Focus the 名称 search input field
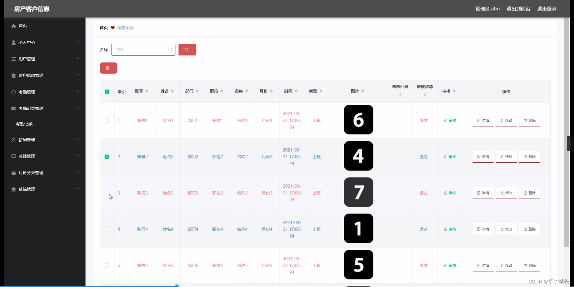This screenshot has width=574, height=287. coord(143,50)
